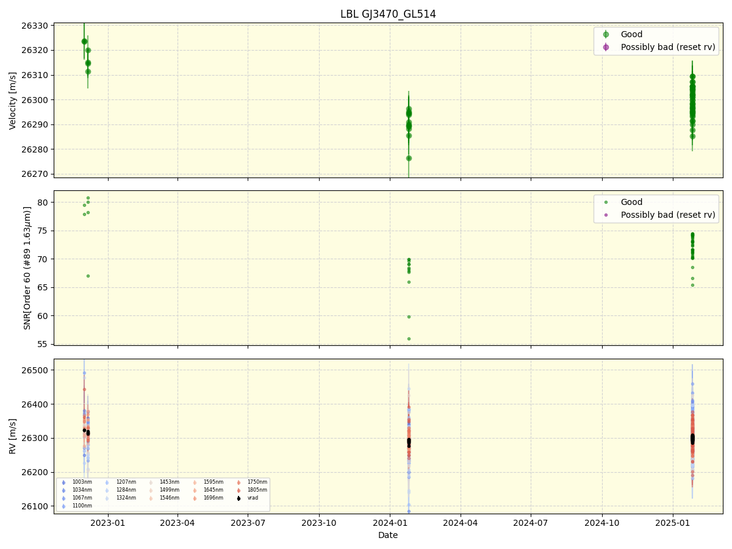732x549 pixels.
Task: Click the 2024-04 date tick label
Action: (461, 522)
